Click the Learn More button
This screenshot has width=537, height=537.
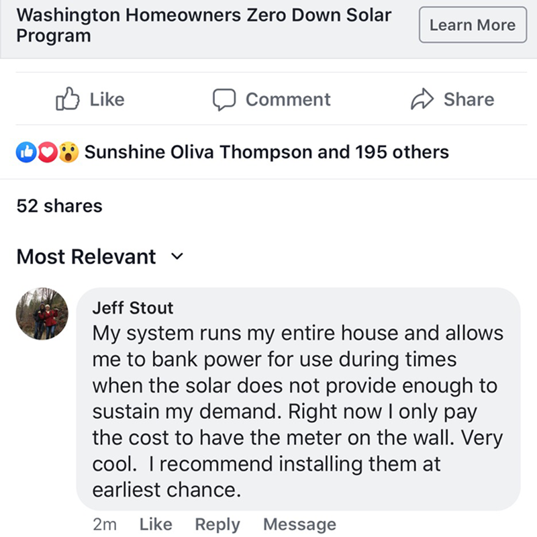pos(473,25)
